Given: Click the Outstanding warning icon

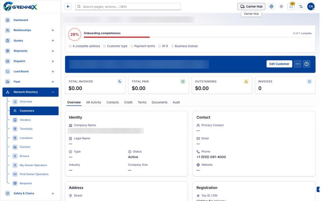Looking at the screenshot, I should [x=246, y=82].
